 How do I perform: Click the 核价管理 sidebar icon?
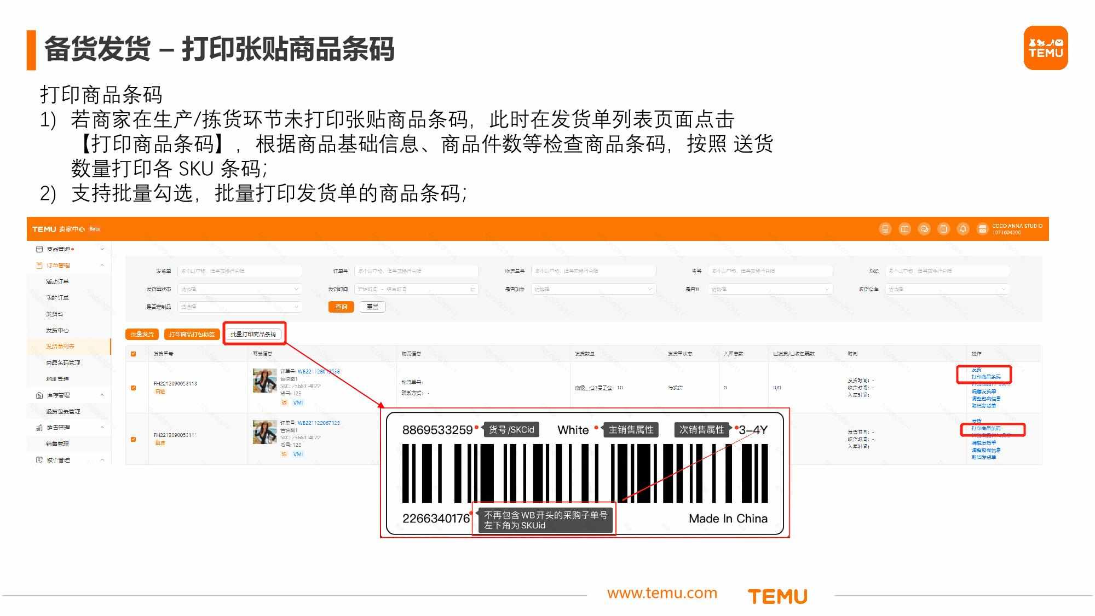pos(39,460)
